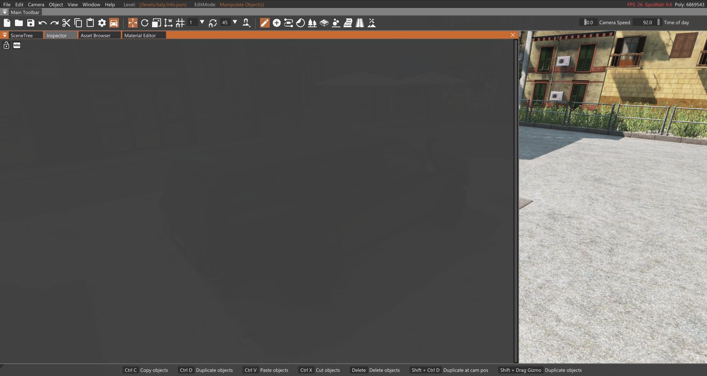The width and height of the screenshot is (707, 376).
Task: Open the Forest Brush circle tool
Action: coord(300,23)
